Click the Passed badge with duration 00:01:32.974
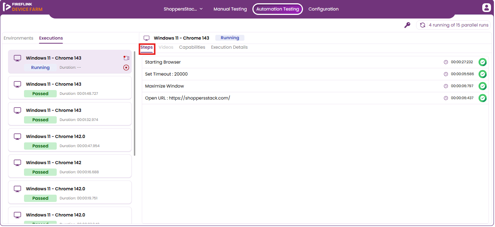The width and height of the screenshot is (495, 227). [40, 120]
